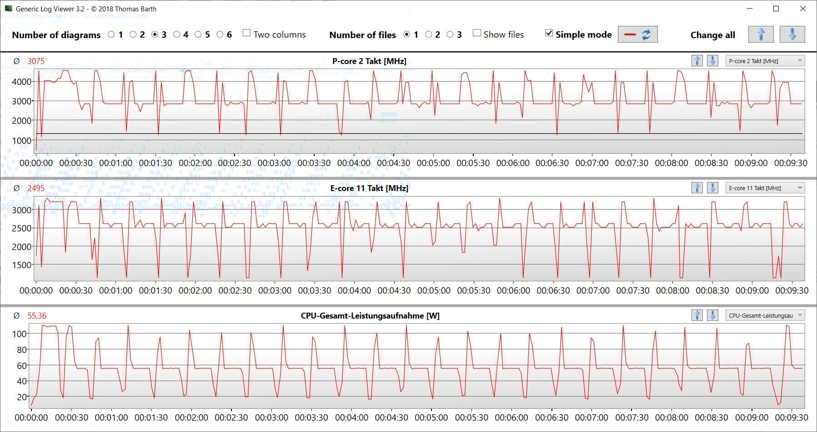The width and height of the screenshot is (817, 432).
Task: Click the E-core 11 Takt up arrow
Action: point(697,188)
